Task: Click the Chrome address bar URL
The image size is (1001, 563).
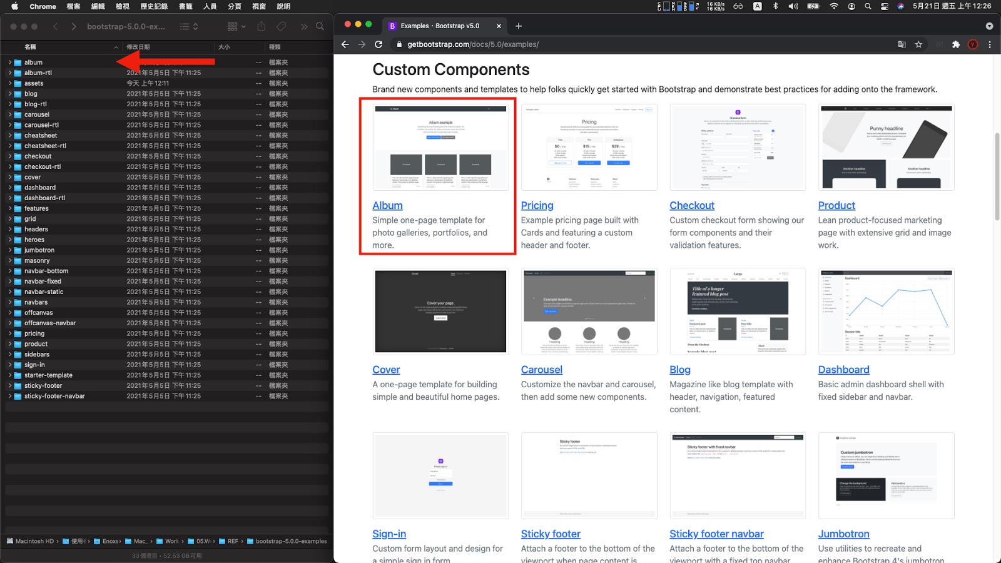Action: point(473,44)
